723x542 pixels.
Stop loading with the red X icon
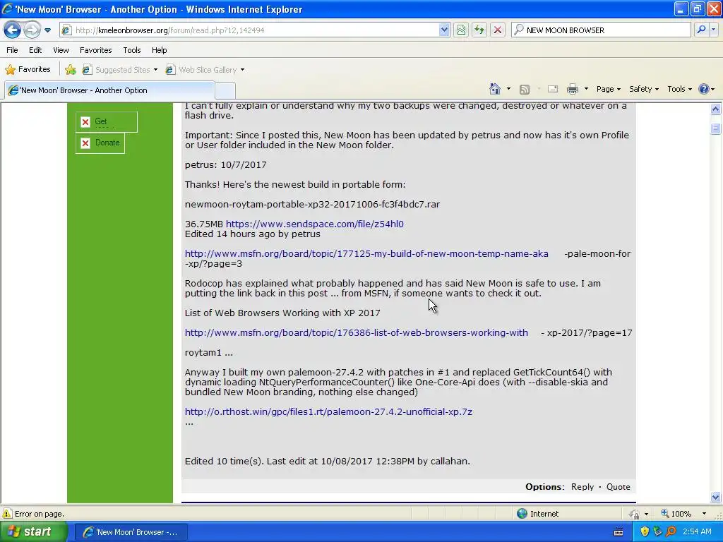point(498,30)
